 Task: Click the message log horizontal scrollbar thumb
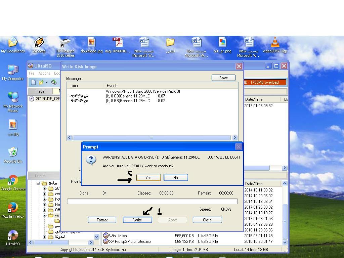(x=152, y=137)
